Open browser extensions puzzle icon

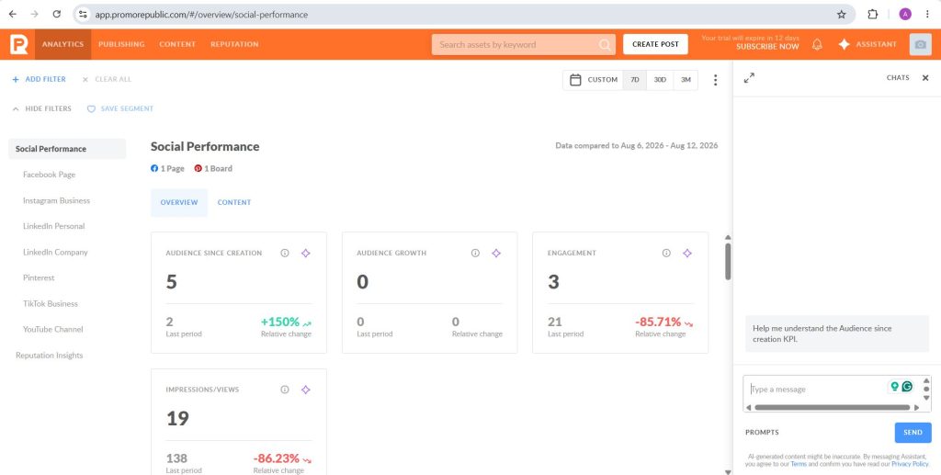tap(873, 15)
